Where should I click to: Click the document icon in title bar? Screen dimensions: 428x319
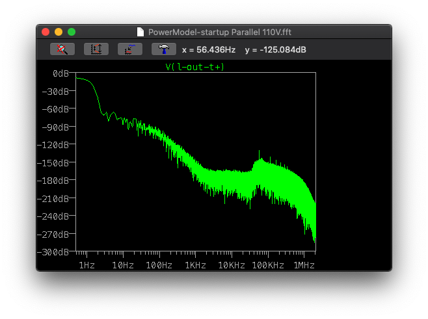tap(140, 32)
